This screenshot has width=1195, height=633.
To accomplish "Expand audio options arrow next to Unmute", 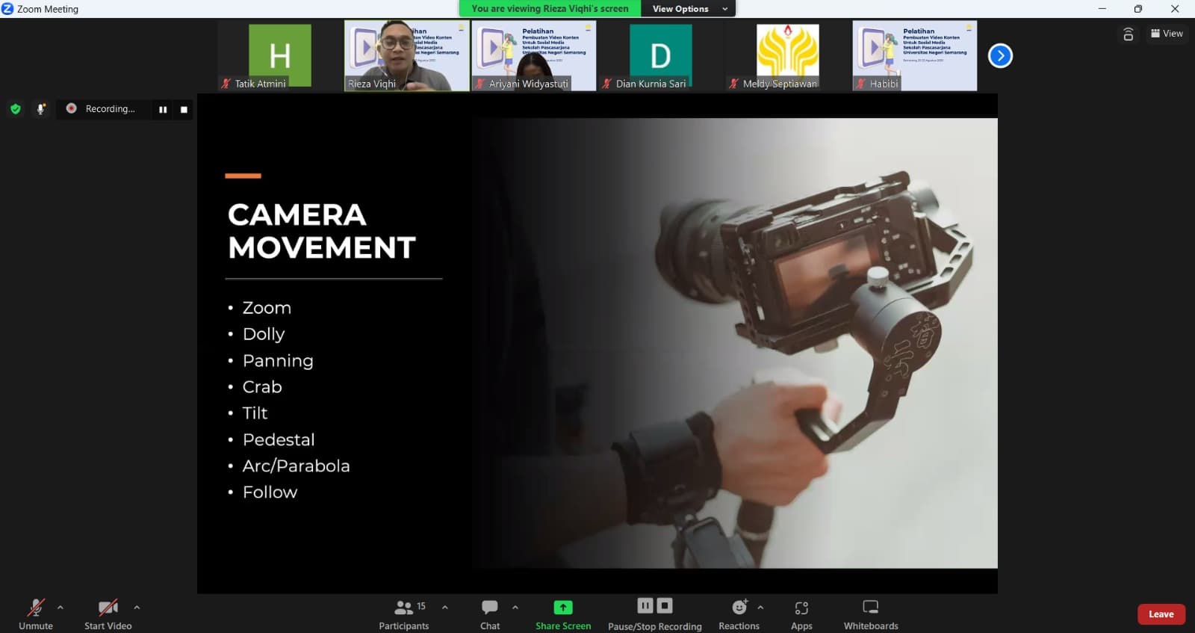I will click(x=60, y=608).
